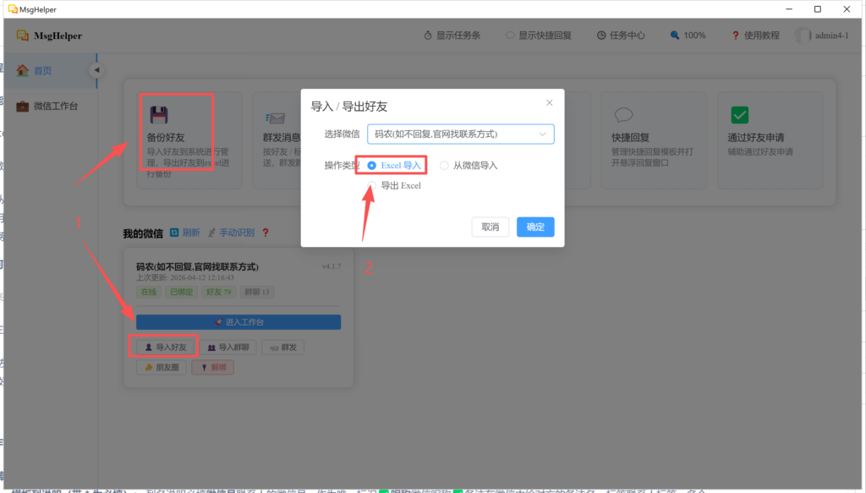
Task: Click the 取消 cancel button
Action: pos(490,227)
